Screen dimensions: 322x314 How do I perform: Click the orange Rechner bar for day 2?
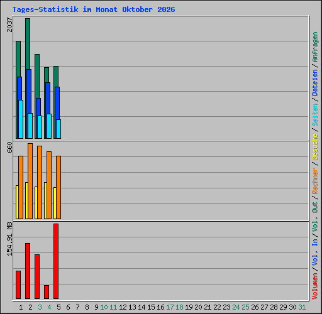pyautogui.click(x=30, y=181)
